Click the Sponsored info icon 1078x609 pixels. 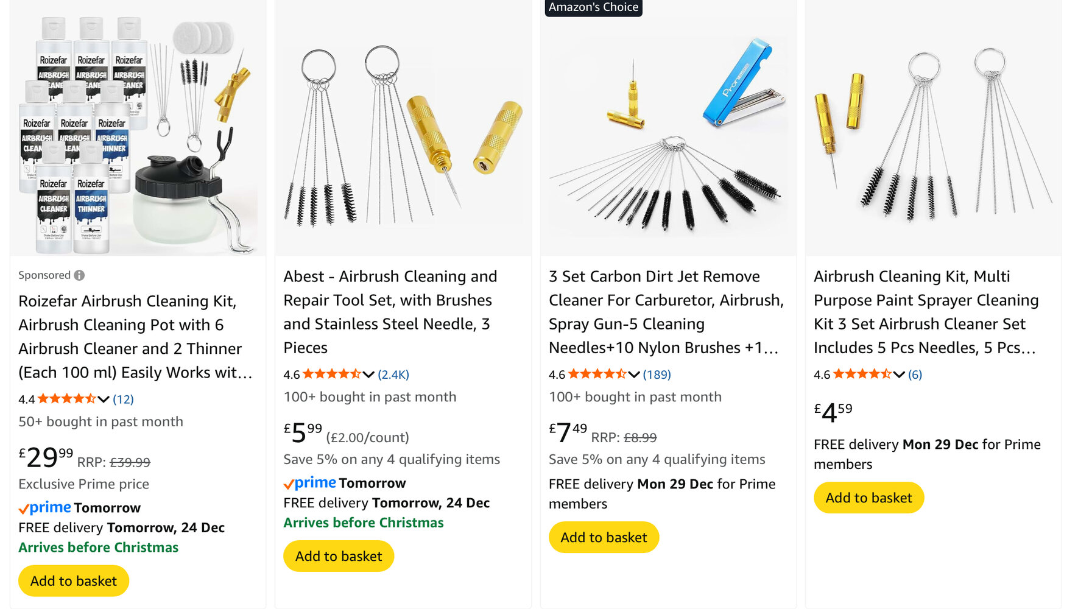[79, 275]
